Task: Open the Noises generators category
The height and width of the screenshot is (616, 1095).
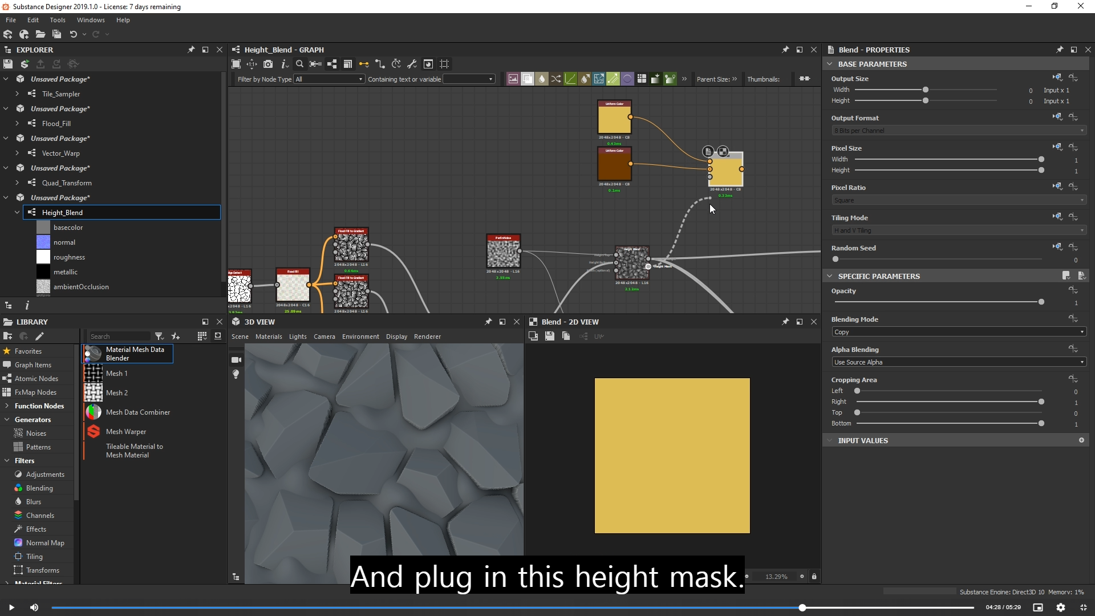Action: pos(36,433)
